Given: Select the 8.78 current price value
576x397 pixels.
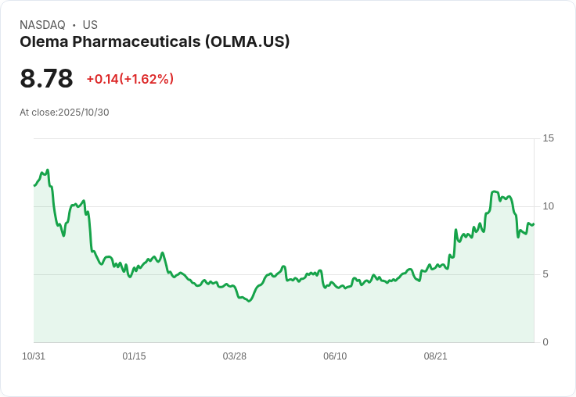Looking at the screenshot, I should (46, 78).
